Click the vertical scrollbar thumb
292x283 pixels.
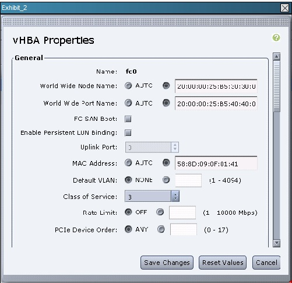click(x=276, y=86)
